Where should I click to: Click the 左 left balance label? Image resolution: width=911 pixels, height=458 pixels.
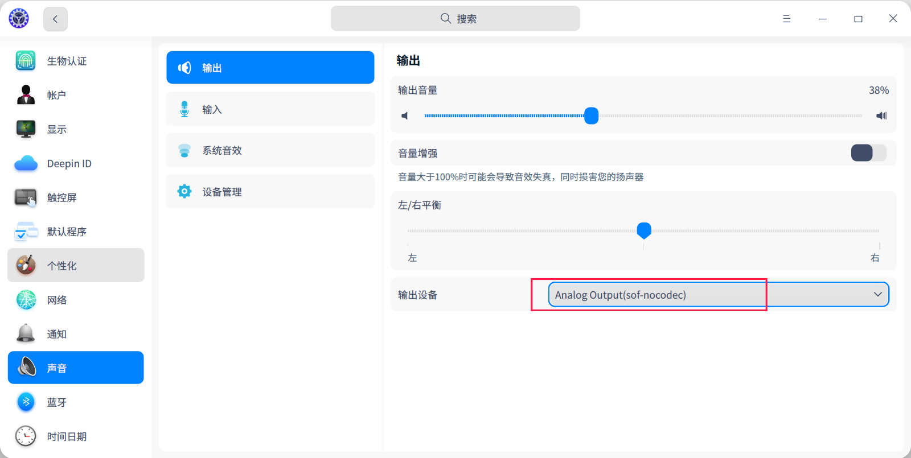point(413,258)
